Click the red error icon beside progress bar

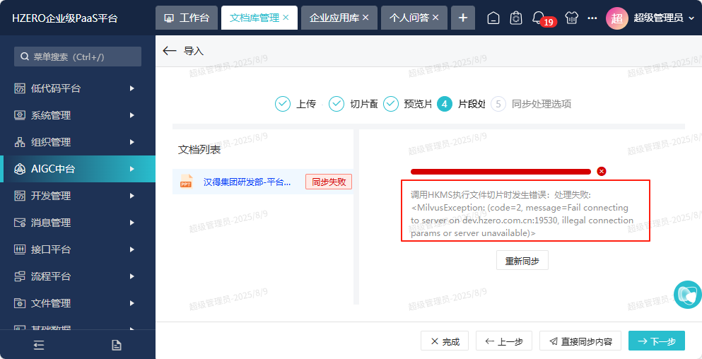[602, 171]
